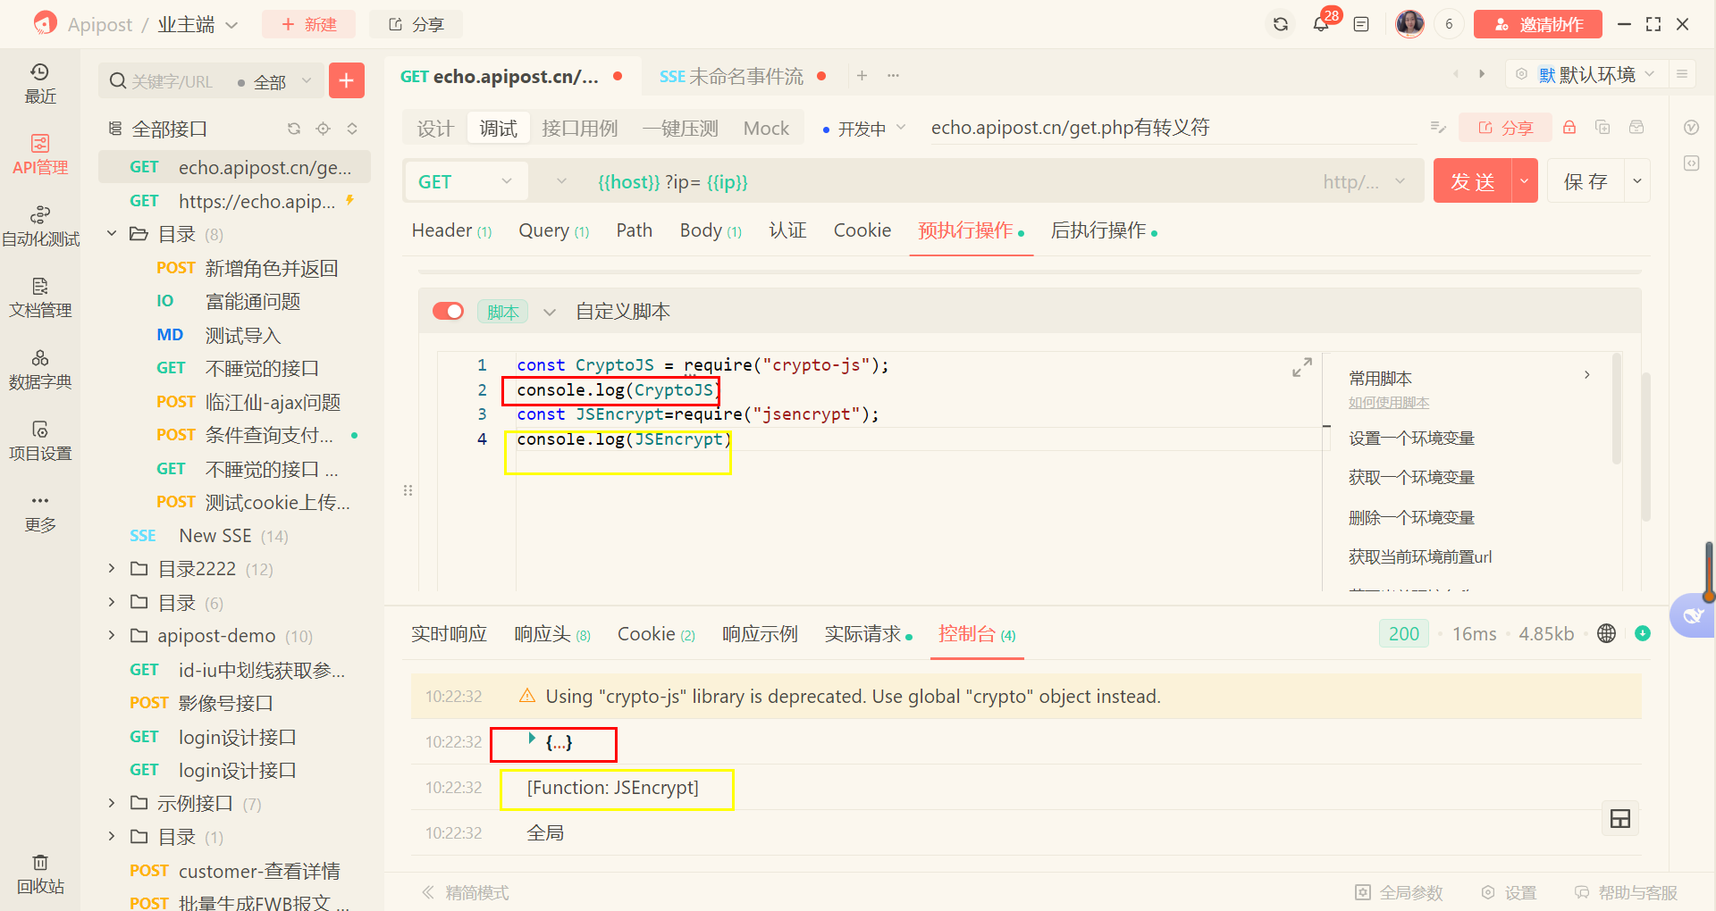The height and width of the screenshot is (911, 1716).
Task: Open the 脚本 type chevron dropdown
Action: tap(550, 312)
